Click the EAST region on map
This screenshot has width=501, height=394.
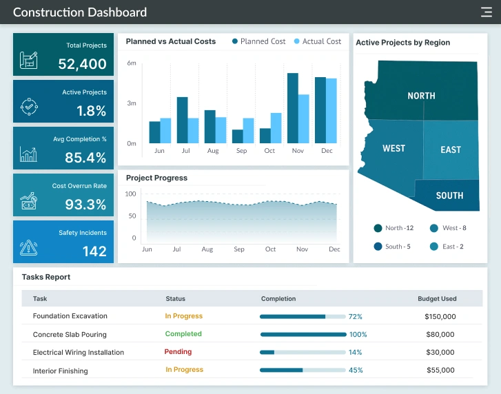tap(451, 149)
